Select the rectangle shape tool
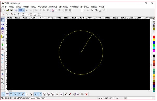157x101 pixels. 31,15
